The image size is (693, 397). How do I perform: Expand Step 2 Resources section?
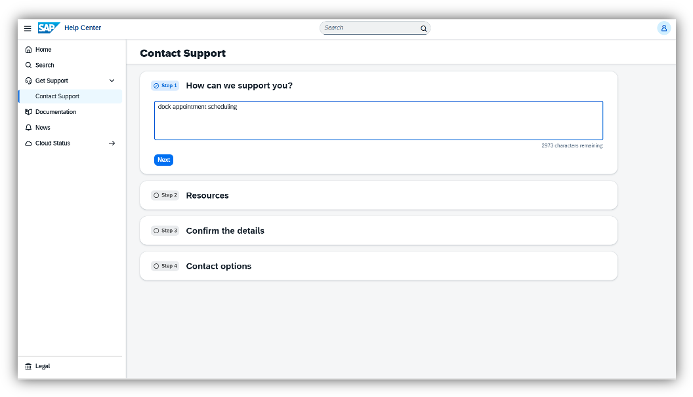point(207,195)
